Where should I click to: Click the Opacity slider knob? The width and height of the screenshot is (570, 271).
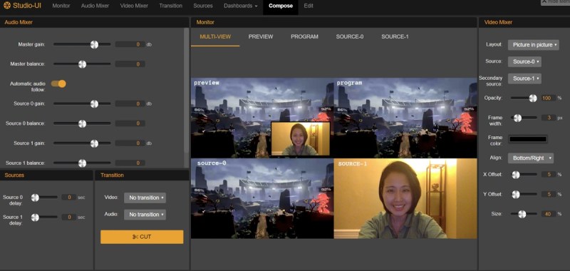tap(533, 98)
